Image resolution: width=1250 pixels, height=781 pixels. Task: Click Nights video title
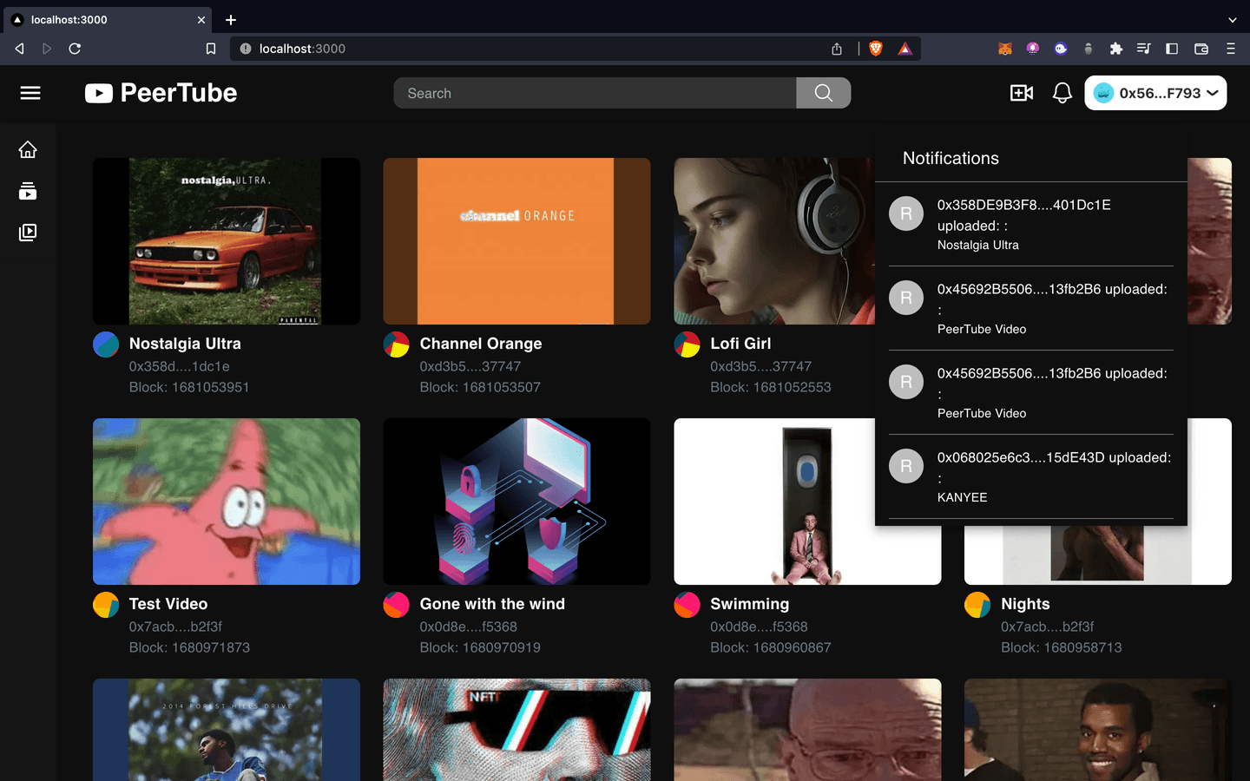1025,604
